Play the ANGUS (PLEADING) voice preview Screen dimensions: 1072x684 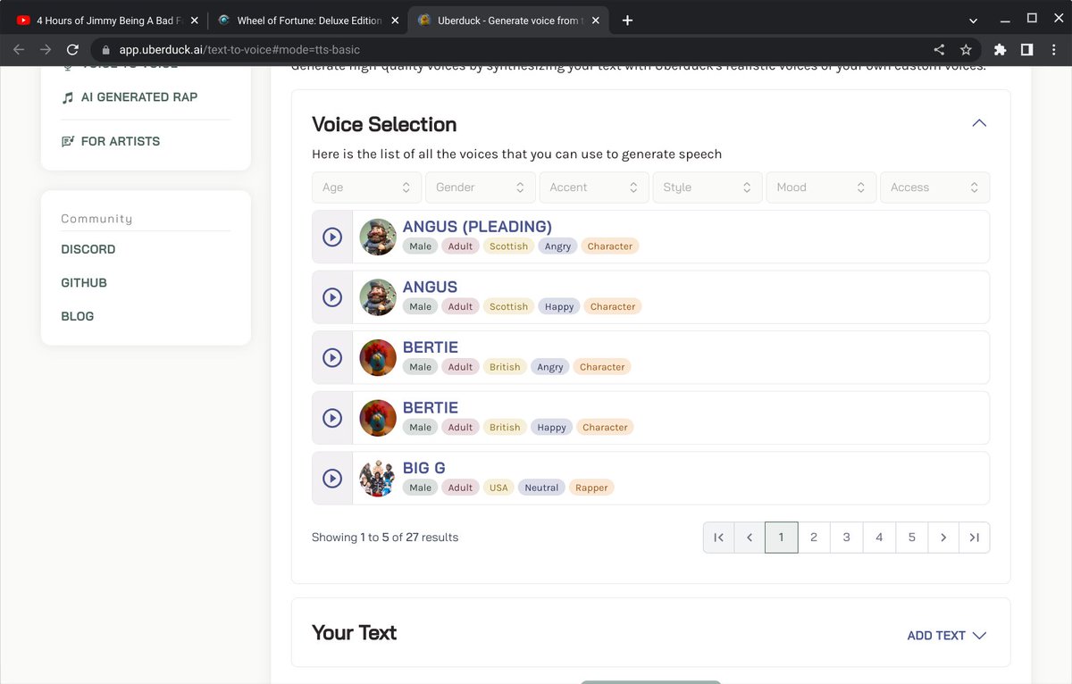point(332,237)
